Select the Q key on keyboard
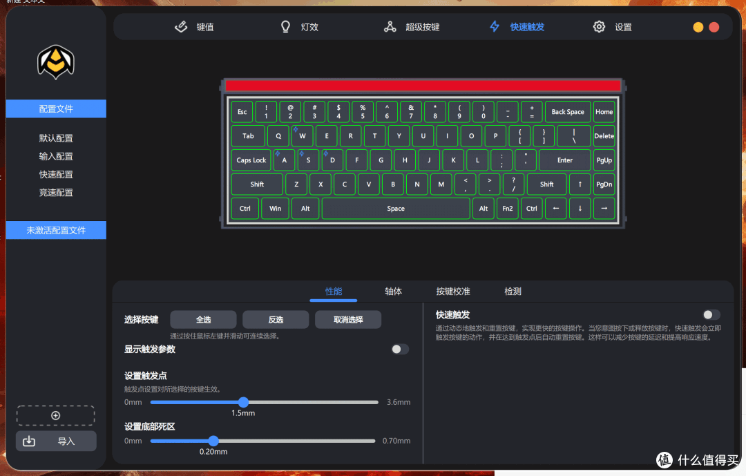Viewport: 746px width, 476px height. tap(278, 136)
